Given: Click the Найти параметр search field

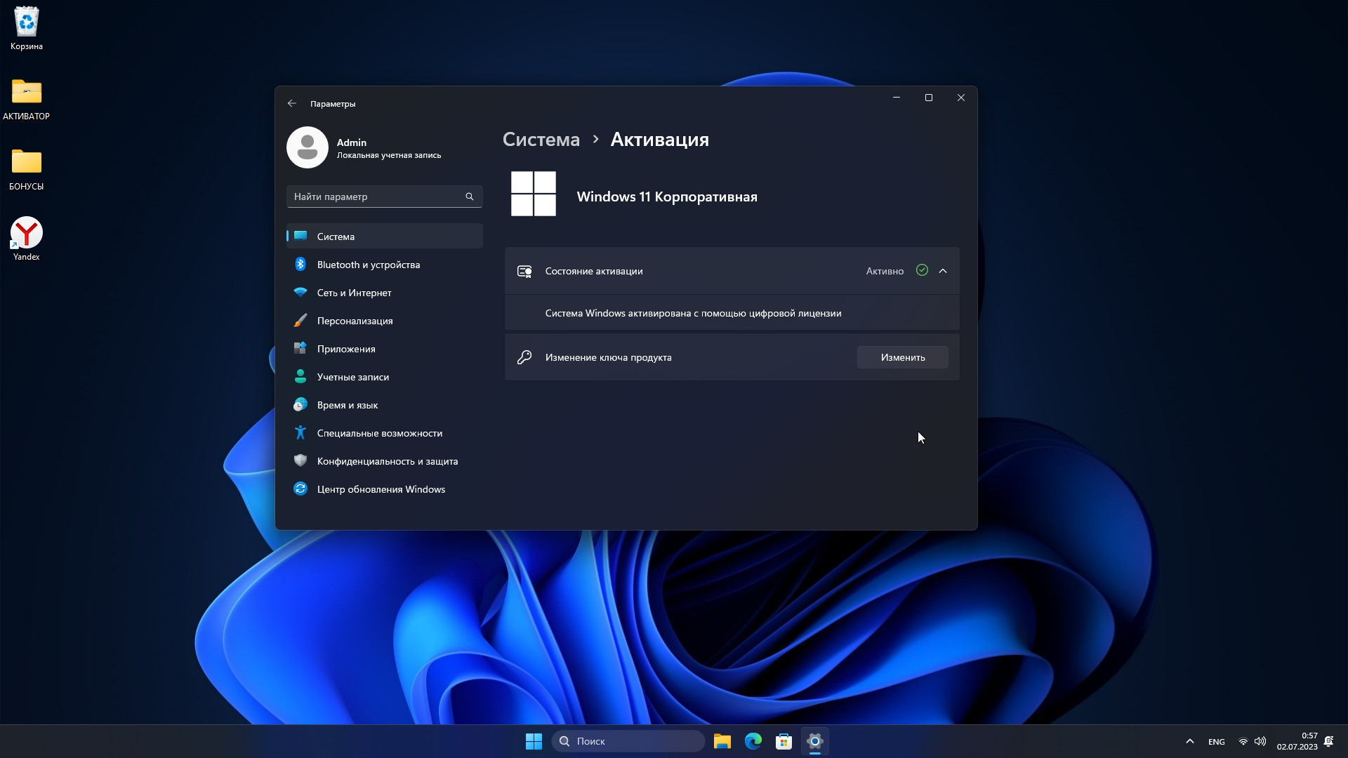Looking at the screenshot, I should pos(376,197).
